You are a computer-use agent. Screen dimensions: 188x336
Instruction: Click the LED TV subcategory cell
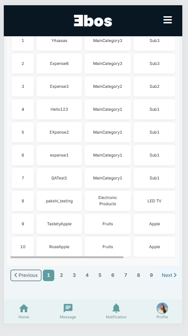155,201
